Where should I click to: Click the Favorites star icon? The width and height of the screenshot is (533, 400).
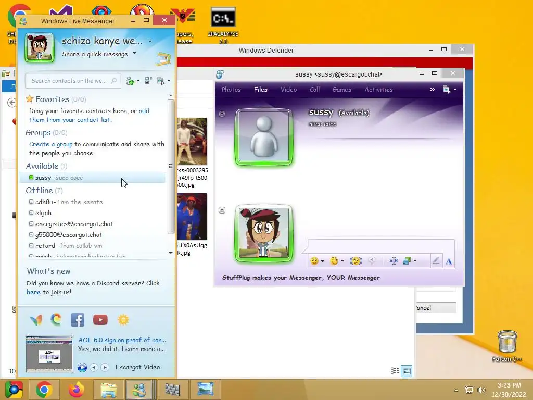30,99
